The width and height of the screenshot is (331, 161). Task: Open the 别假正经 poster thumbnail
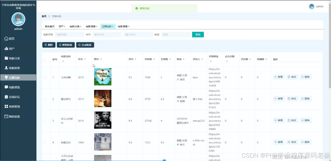point(103,142)
